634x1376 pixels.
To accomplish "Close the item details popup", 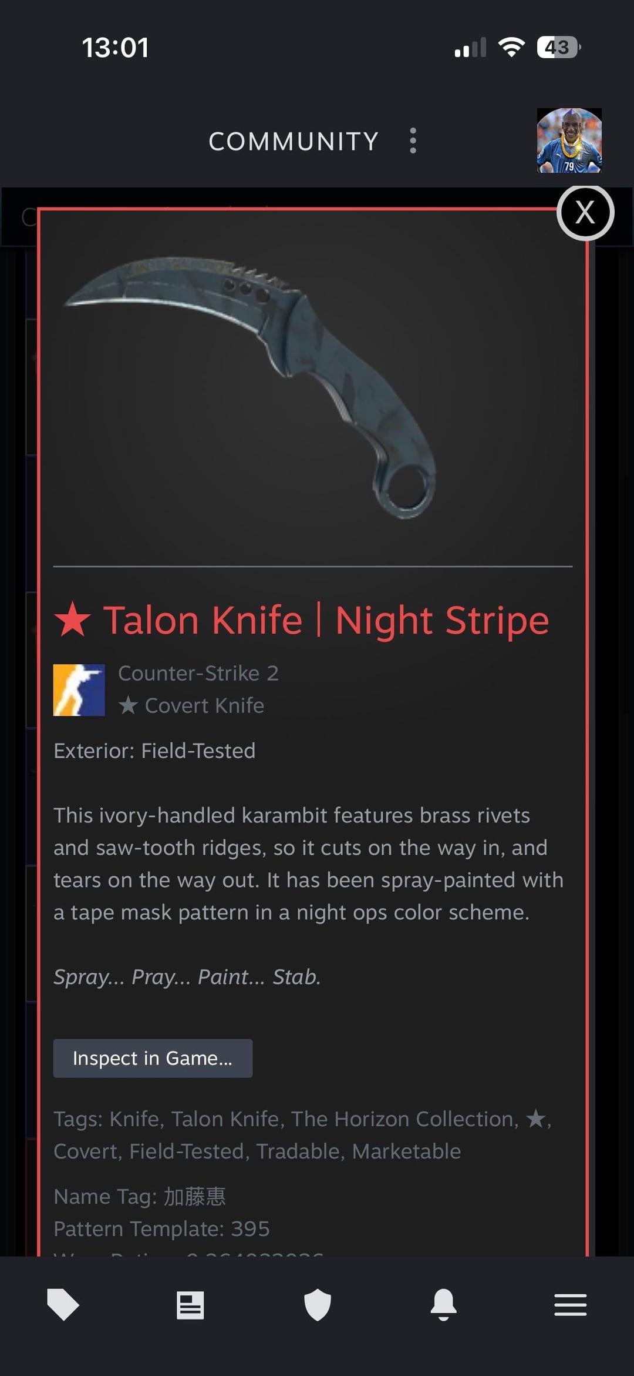I will pyautogui.click(x=585, y=212).
